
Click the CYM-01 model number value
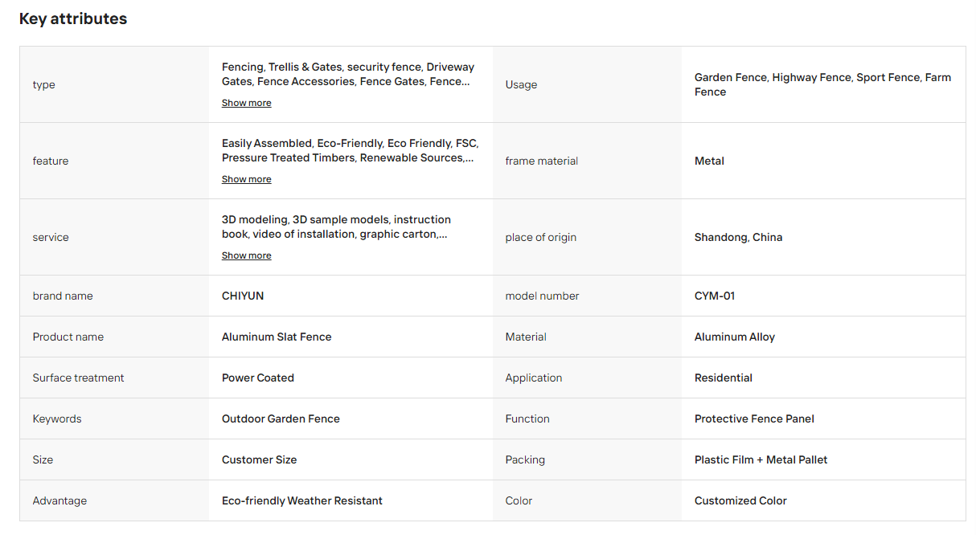pos(715,296)
